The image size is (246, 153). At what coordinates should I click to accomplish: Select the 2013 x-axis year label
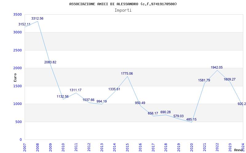[x=102, y=147]
